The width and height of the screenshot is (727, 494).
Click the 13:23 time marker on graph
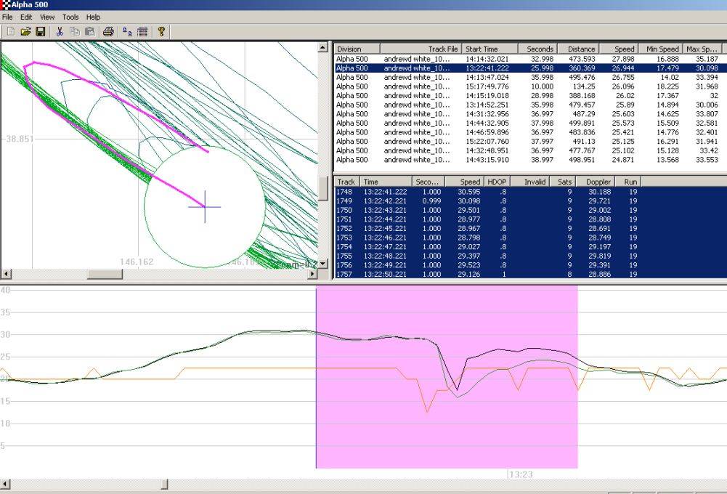tap(521, 474)
